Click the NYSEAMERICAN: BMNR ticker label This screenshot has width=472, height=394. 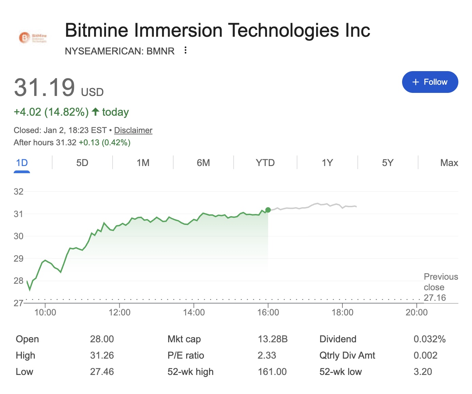coord(119,51)
